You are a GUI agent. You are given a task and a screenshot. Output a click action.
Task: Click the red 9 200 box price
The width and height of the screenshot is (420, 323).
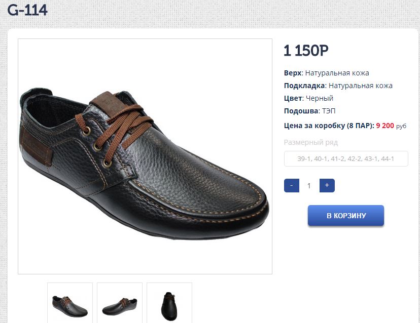pos(384,126)
